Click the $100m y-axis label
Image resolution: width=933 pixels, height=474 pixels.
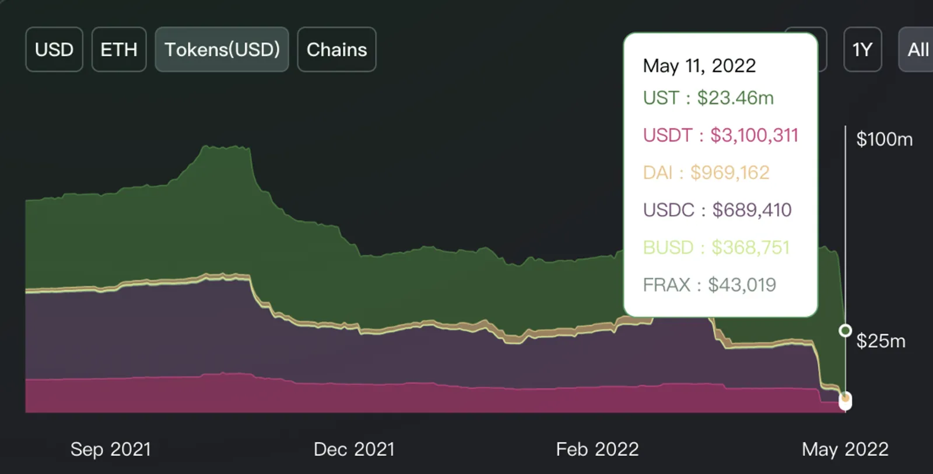(884, 139)
